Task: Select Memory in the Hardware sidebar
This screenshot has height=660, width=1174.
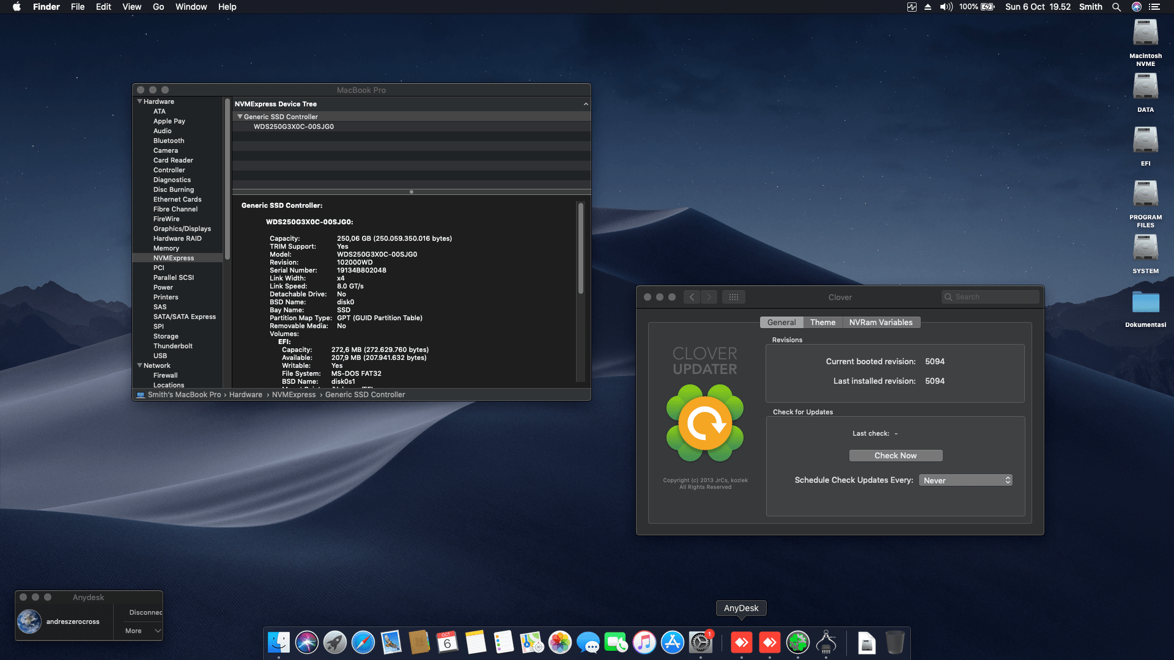Action: click(x=166, y=248)
